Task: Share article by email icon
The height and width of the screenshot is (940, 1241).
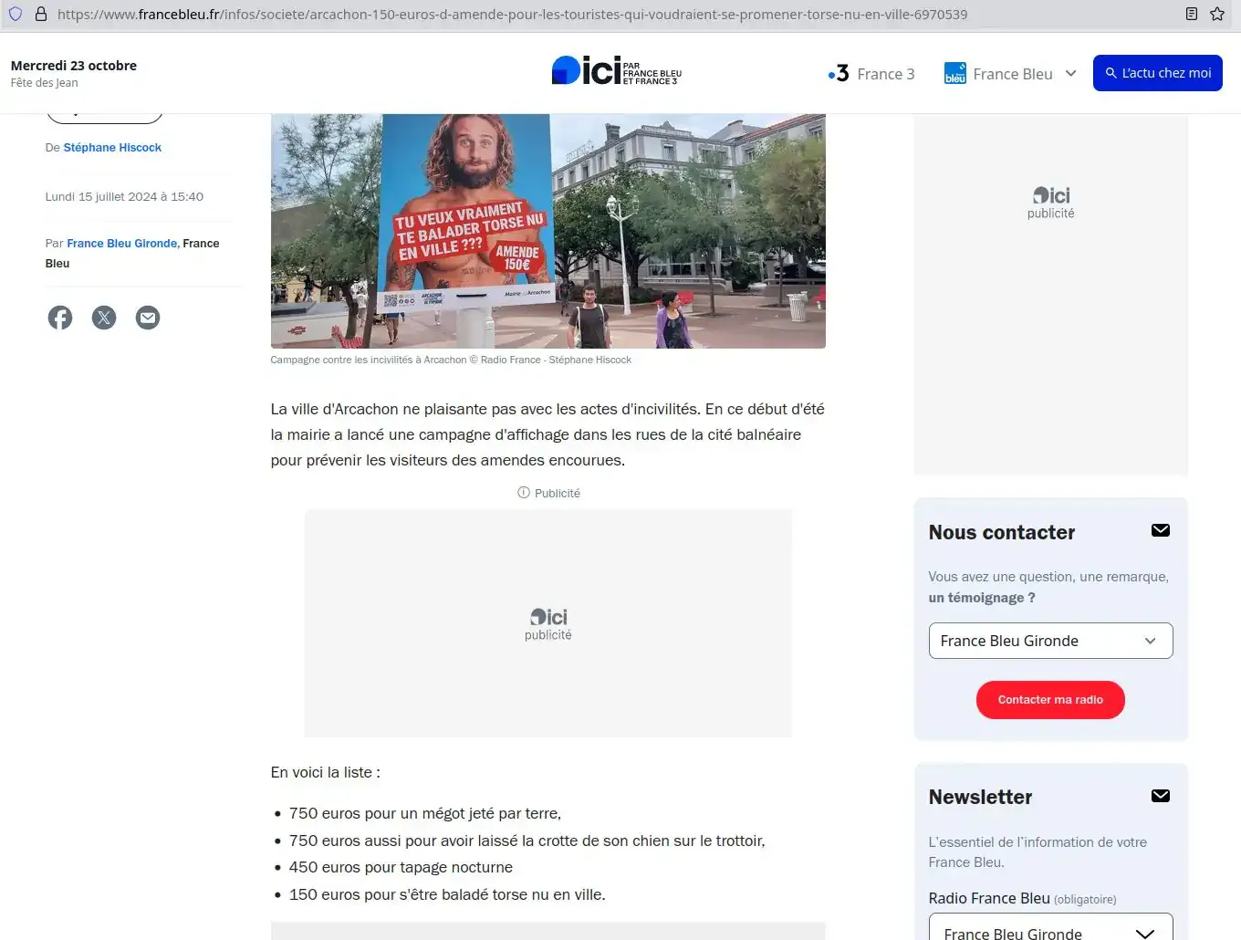Action: click(x=148, y=318)
